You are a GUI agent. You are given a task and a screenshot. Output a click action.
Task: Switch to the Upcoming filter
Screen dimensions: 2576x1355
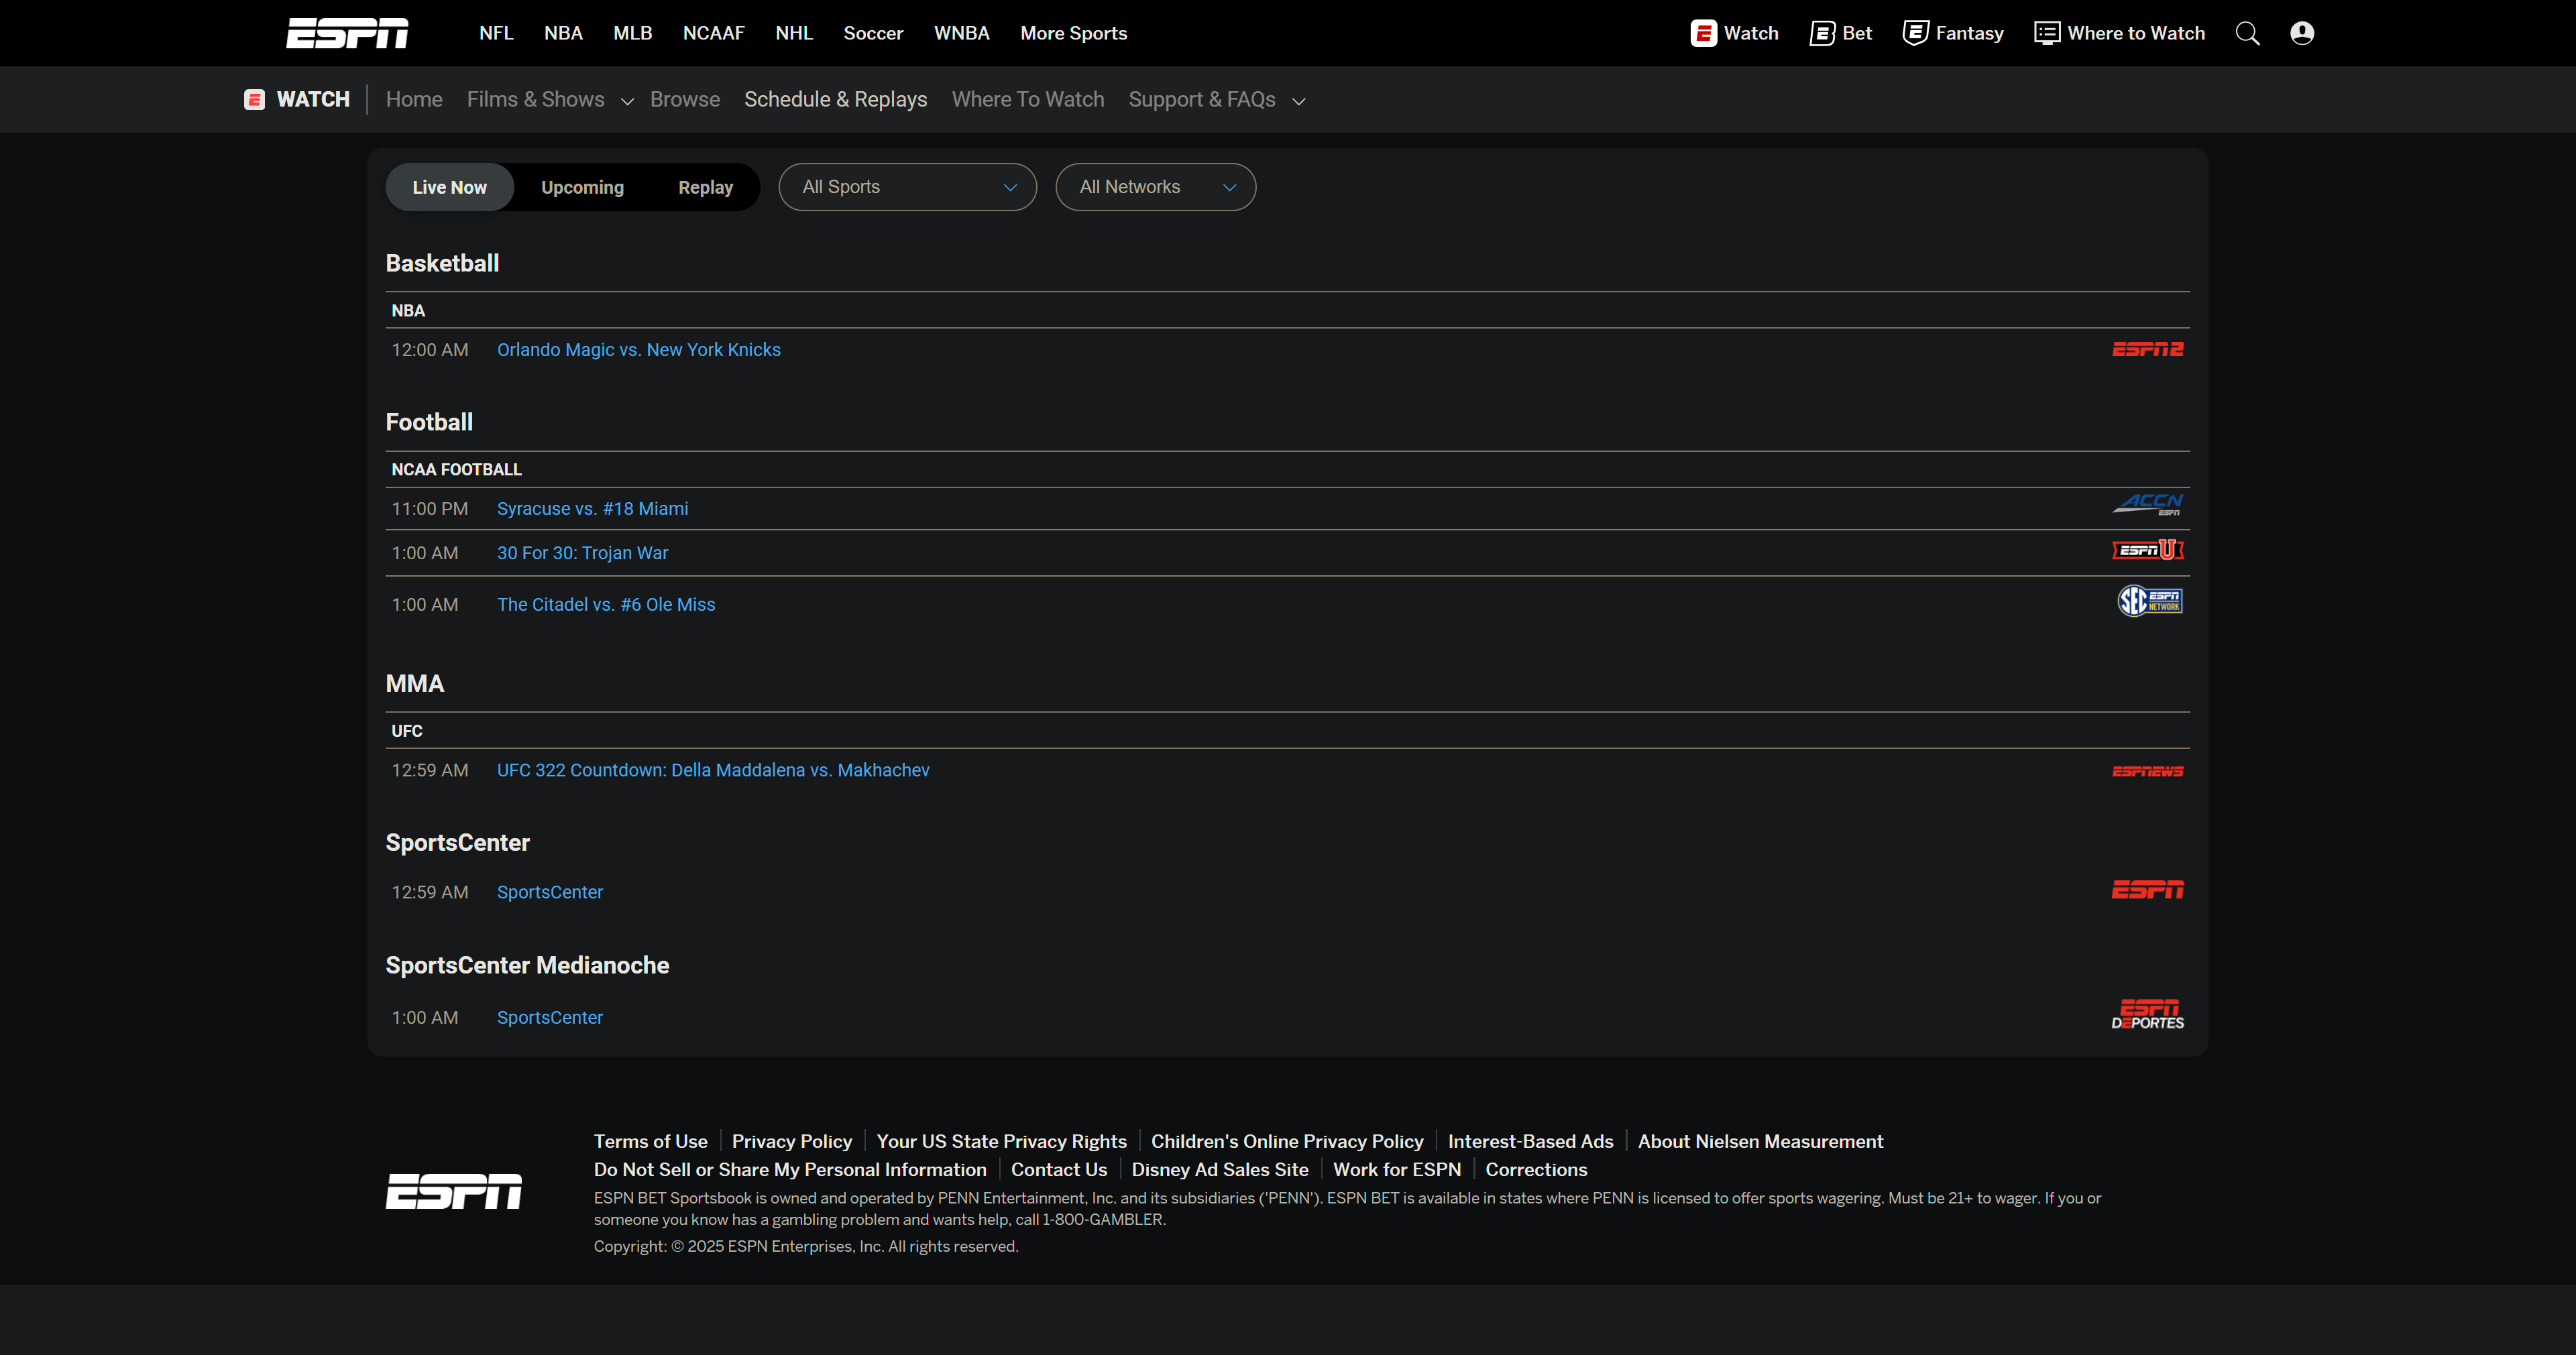(582, 187)
